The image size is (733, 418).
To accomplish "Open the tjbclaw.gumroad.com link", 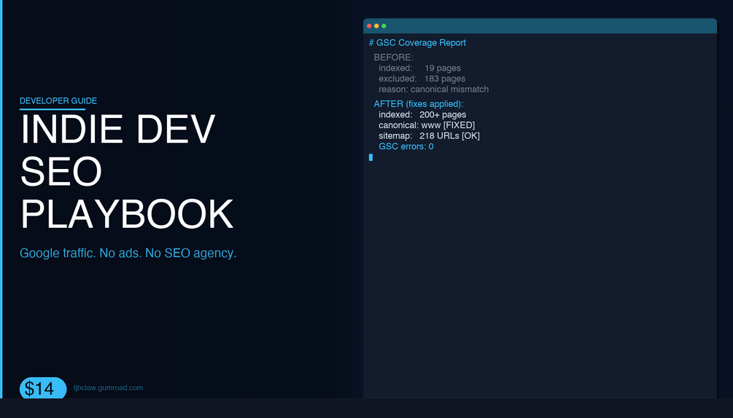I will [108, 387].
